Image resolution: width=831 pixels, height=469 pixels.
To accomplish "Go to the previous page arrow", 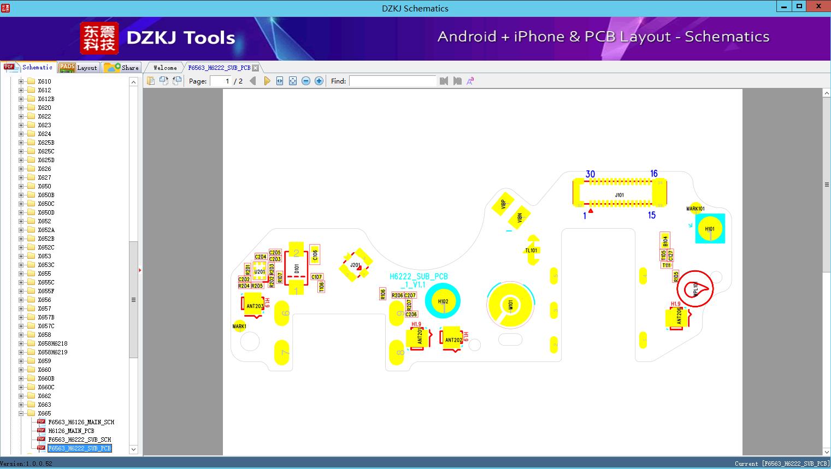I will coord(252,81).
